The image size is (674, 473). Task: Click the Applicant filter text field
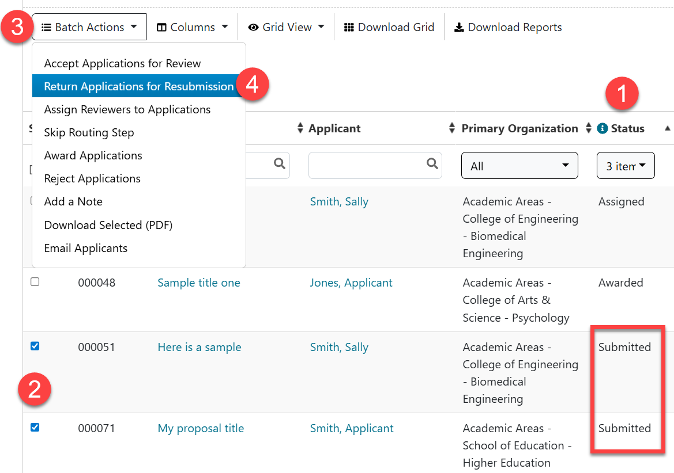[x=367, y=166]
